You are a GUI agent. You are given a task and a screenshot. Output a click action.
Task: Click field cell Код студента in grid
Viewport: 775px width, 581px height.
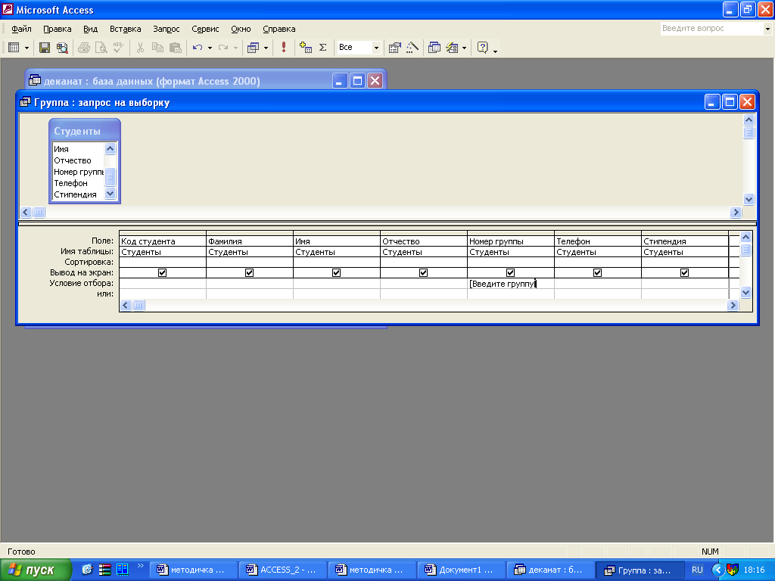pos(163,241)
